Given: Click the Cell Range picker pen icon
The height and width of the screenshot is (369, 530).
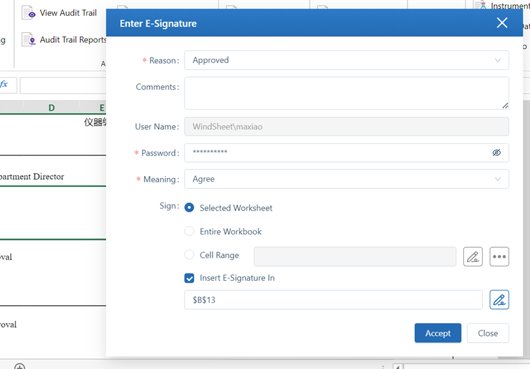Looking at the screenshot, I should [472, 257].
